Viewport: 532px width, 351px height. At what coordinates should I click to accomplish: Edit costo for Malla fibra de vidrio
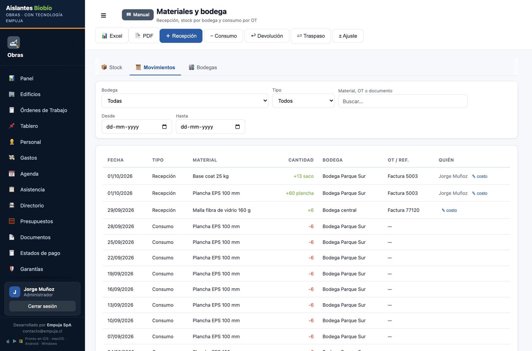pyautogui.click(x=449, y=210)
